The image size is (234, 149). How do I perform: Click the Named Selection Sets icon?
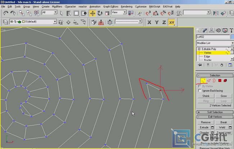[179, 13]
